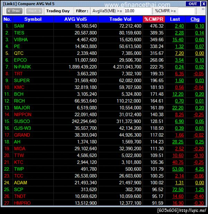Select the AH symbol
208x214 pixels.
[x=17, y=142]
